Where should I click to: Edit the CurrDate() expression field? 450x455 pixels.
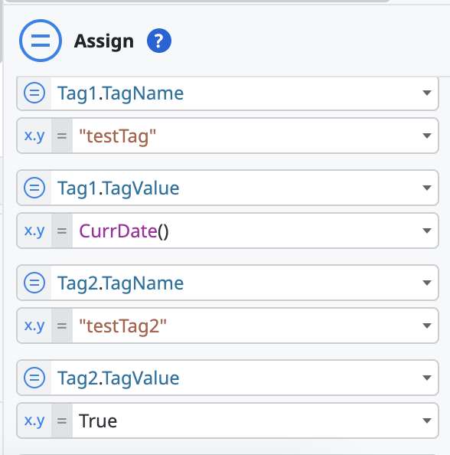tap(246, 231)
